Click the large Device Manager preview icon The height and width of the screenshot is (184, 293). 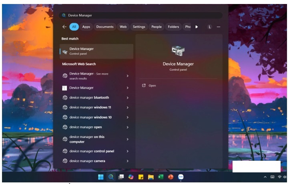coord(178,51)
